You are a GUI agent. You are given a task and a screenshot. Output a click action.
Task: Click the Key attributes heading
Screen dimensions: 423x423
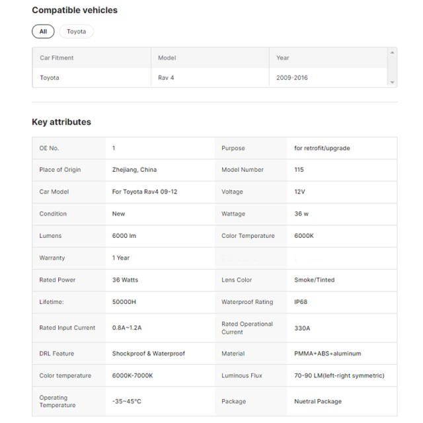[61, 122]
